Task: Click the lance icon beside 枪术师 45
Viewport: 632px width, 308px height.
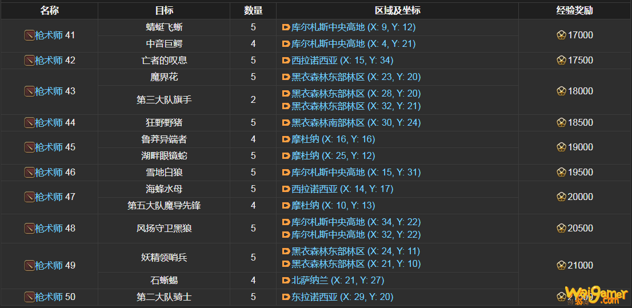Action: pyautogui.click(x=29, y=147)
